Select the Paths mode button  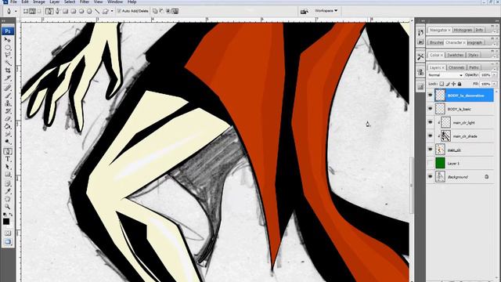(33, 11)
